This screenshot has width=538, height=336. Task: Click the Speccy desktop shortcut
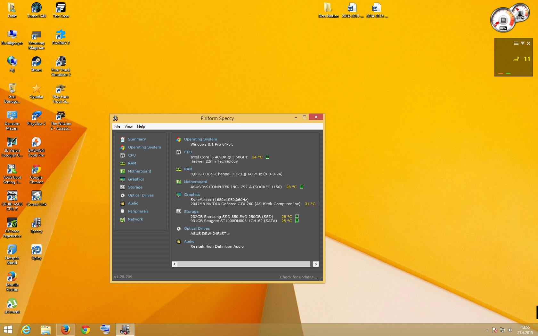[x=36, y=225]
